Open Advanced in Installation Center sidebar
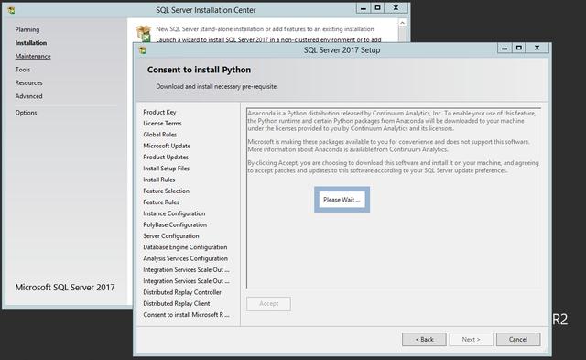586x360 pixels. [28, 96]
